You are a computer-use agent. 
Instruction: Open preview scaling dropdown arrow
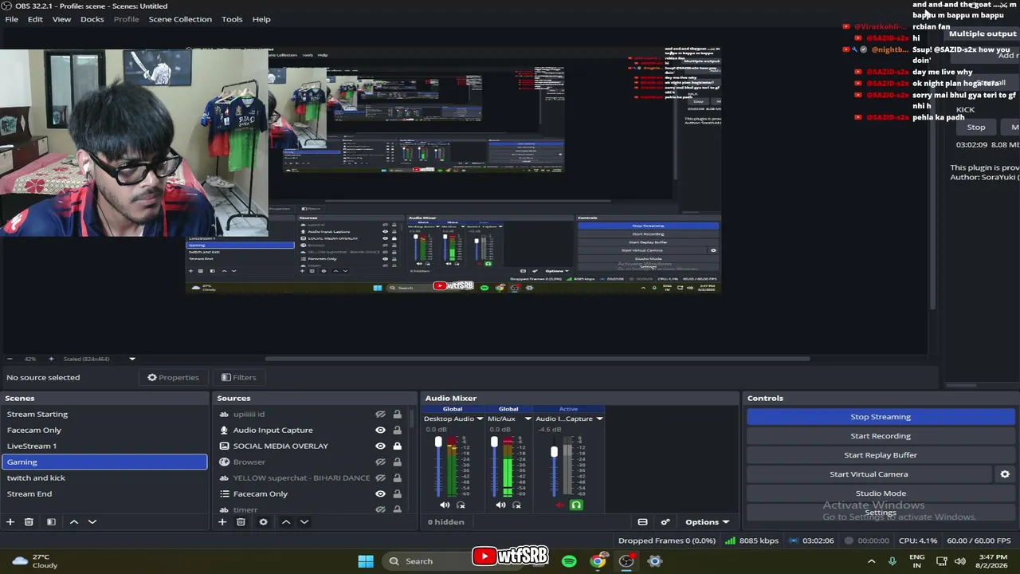(132, 359)
